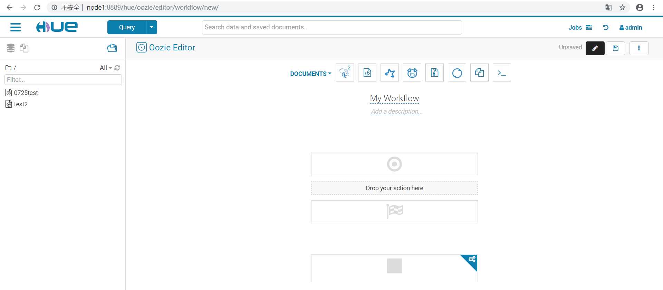Select the Spark program action
Image resolution: width=663 pixels, height=290 pixels.
coord(390,72)
